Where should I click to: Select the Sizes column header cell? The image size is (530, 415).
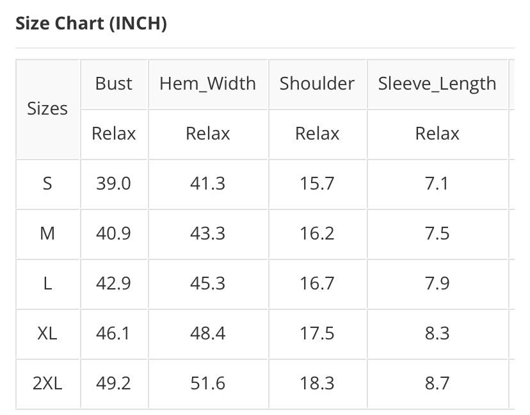pyautogui.click(x=47, y=109)
